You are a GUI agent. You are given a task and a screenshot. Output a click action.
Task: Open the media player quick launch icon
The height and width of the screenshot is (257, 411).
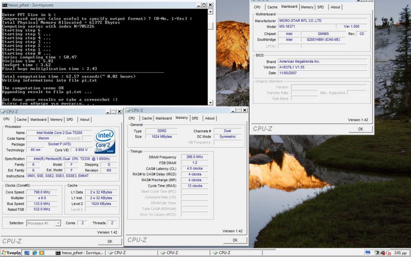pos(42,253)
